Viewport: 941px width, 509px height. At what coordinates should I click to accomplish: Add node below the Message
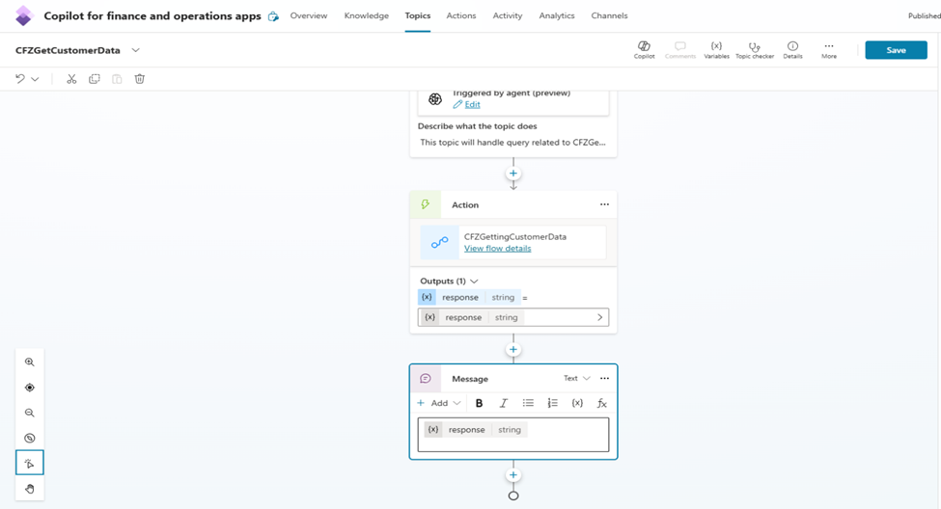[x=513, y=475]
